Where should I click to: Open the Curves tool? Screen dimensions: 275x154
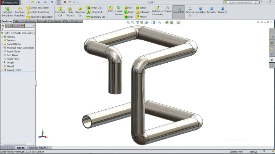tap(168, 9)
